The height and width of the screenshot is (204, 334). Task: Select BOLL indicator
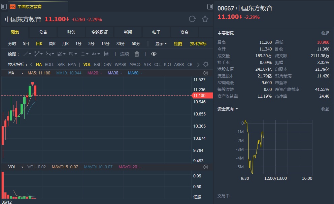coord(49,65)
